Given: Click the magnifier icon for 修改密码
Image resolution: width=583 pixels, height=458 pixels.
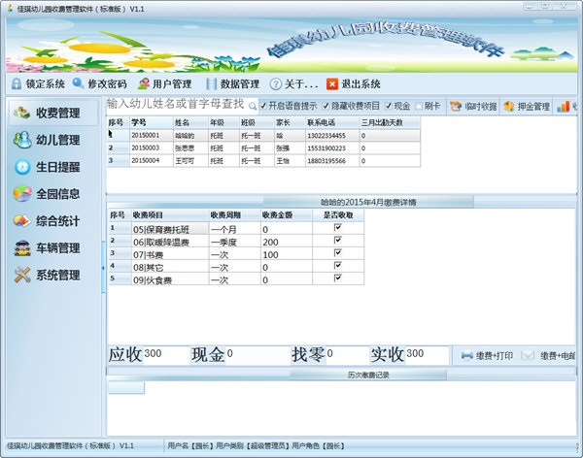Looking at the screenshot, I should click(78, 83).
